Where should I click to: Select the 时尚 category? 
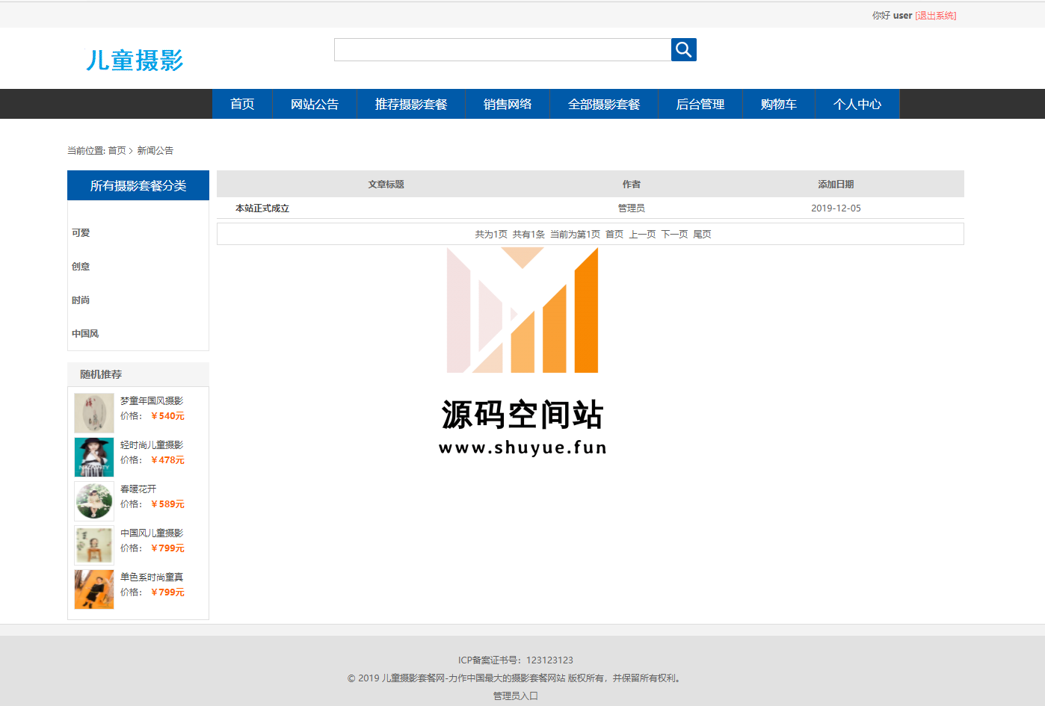[x=81, y=300]
